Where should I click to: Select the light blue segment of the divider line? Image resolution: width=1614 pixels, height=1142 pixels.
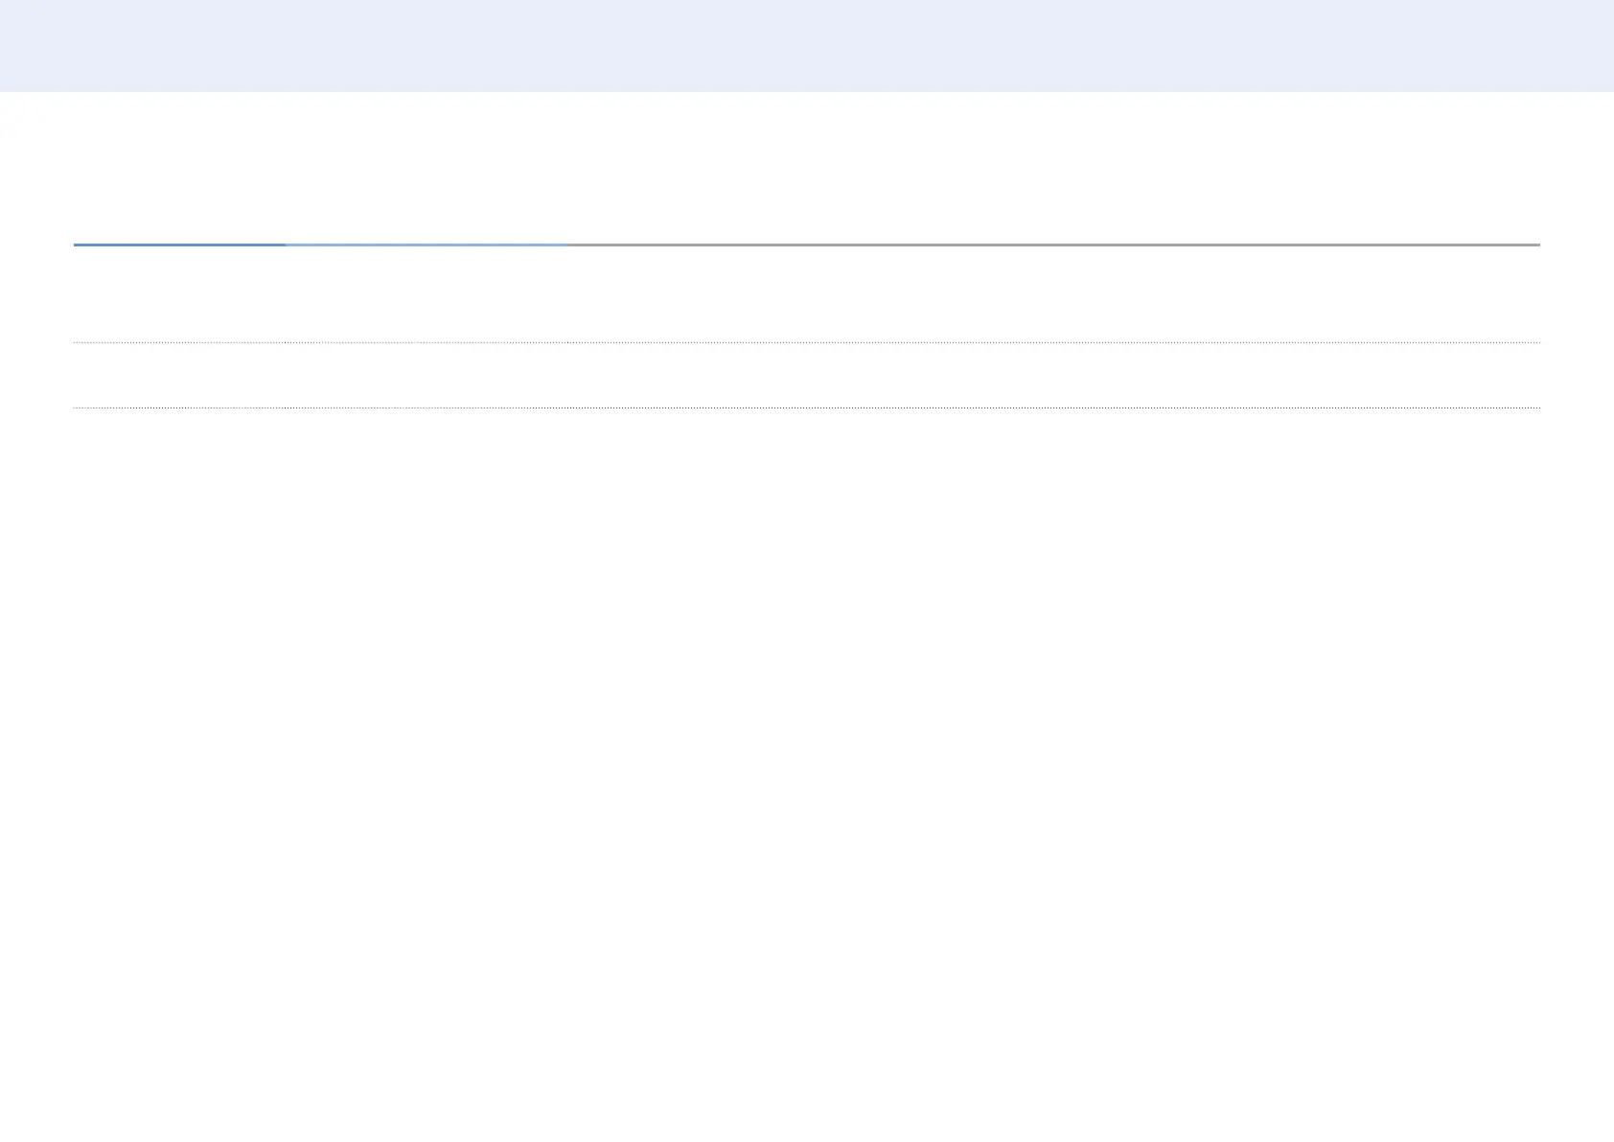point(426,245)
